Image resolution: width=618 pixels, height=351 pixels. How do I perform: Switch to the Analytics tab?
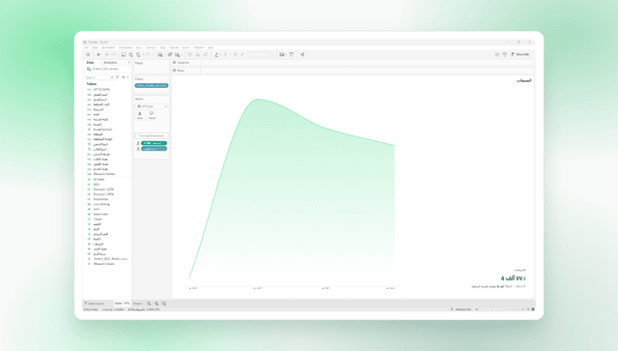click(x=110, y=63)
